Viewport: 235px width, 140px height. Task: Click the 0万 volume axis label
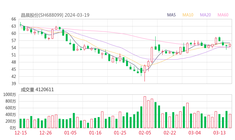point(13,128)
